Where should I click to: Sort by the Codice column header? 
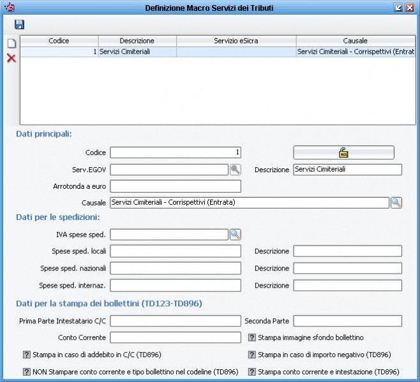[x=59, y=41]
